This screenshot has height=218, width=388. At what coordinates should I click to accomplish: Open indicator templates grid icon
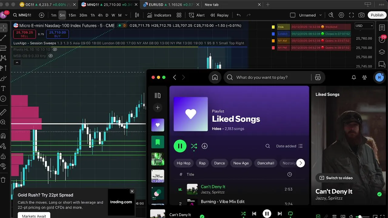[x=179, y=15]
